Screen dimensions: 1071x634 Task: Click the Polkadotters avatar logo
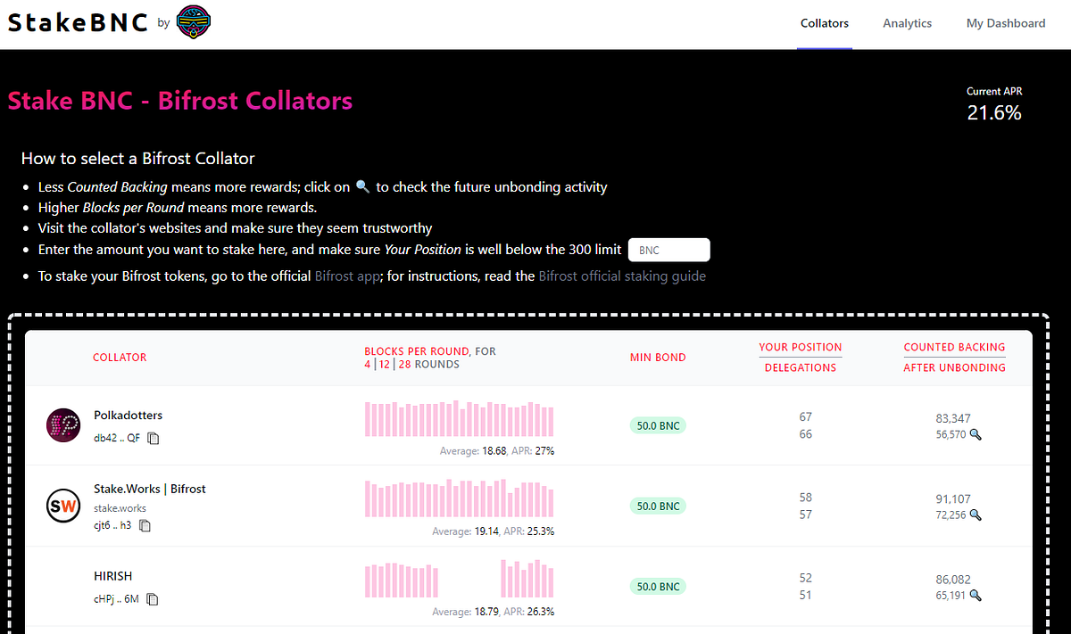point(63,425)
